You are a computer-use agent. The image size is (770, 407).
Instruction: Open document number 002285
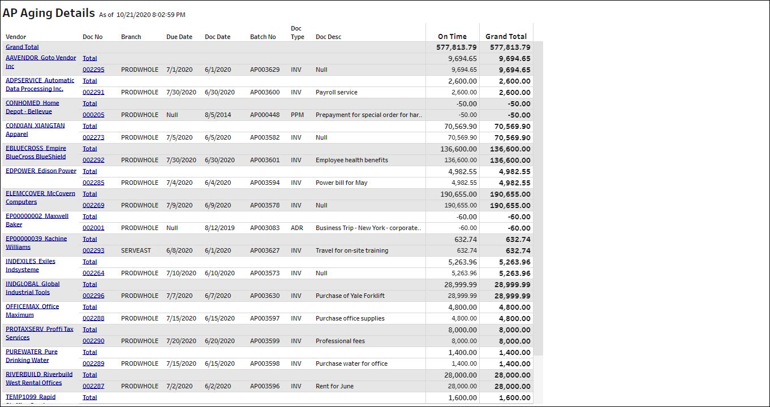pos(93,183)
